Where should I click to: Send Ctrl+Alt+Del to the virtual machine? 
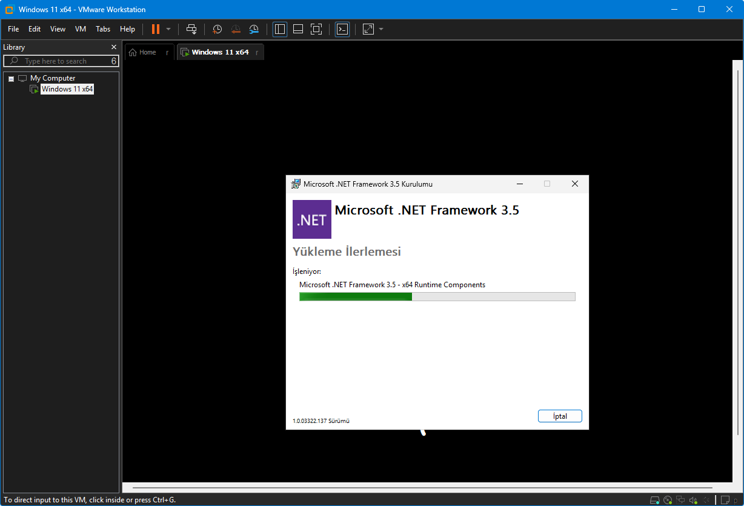(x=191, y=29)
